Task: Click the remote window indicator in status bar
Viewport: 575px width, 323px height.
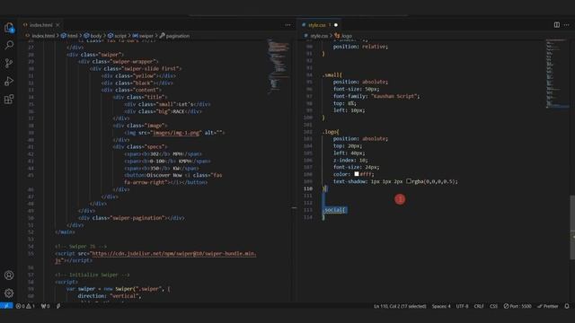Action: (x=6, y=306)
